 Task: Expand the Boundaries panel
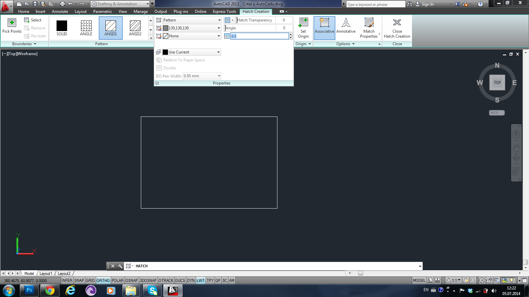click(x=24, y=44)
